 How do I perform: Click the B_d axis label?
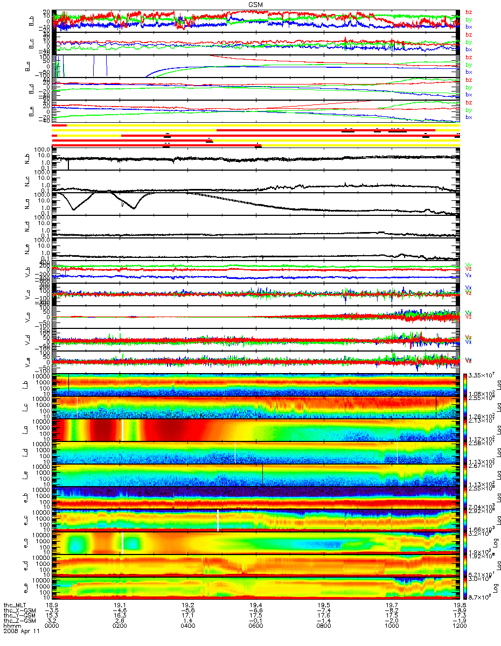(x=32, y=89)
